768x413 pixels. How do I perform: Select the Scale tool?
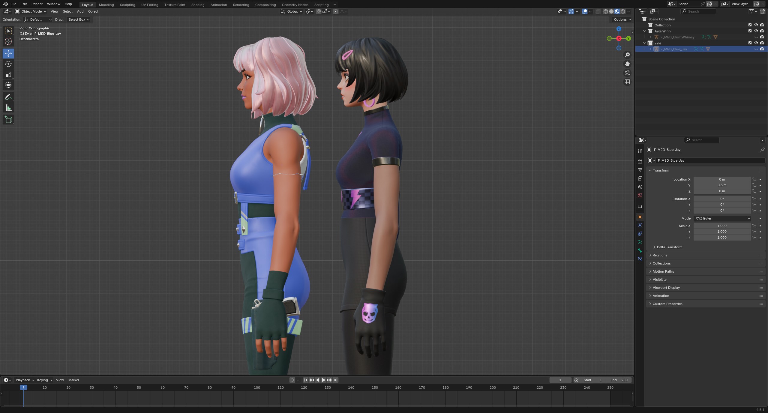[8, 74]
